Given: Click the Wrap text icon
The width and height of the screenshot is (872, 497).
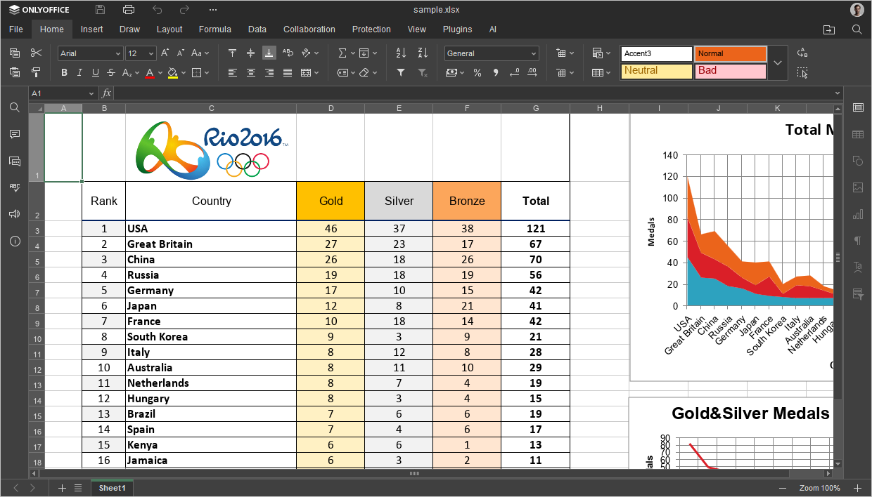Looking at the screenshot, I should tap(288, 53).
